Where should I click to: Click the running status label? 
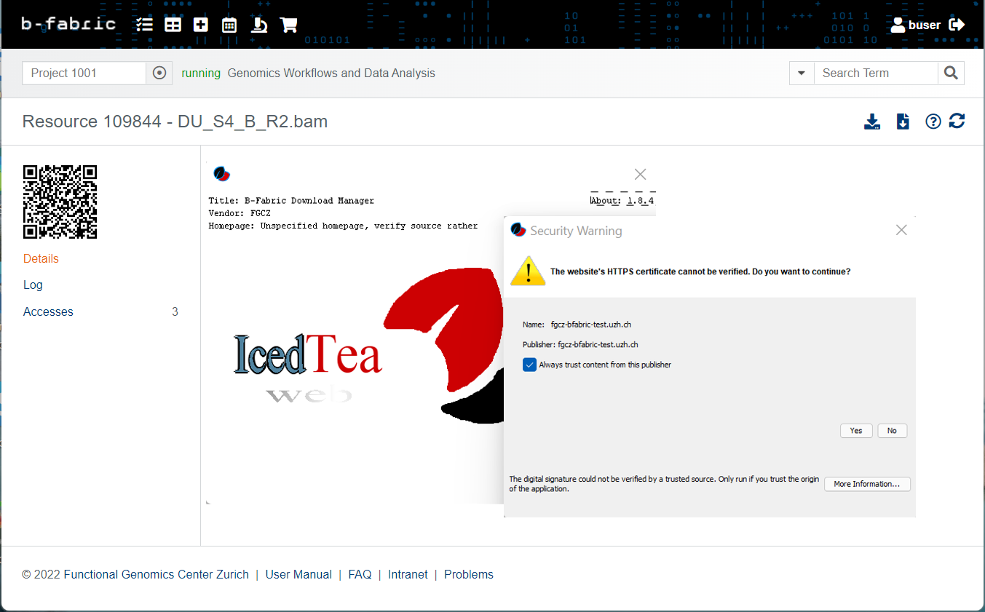tap(201, 73)
